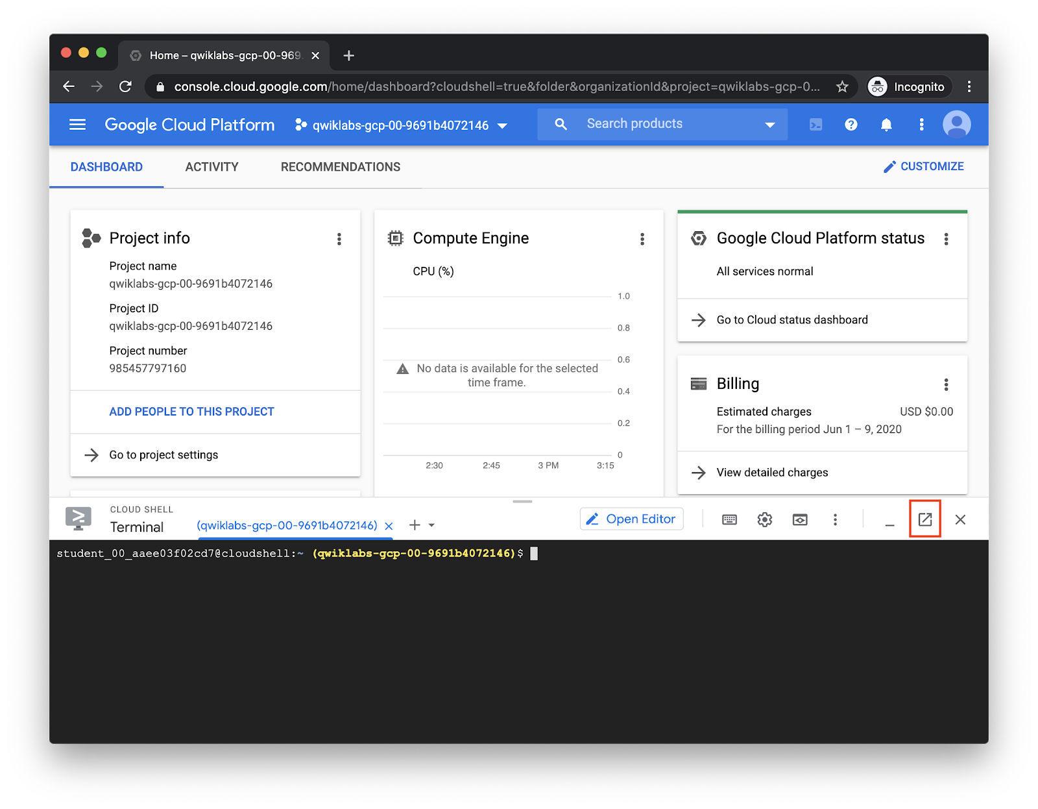The image size is (1038, 809).
Task: Minimize the Cloud Shell panel
Action: [889, 523]
